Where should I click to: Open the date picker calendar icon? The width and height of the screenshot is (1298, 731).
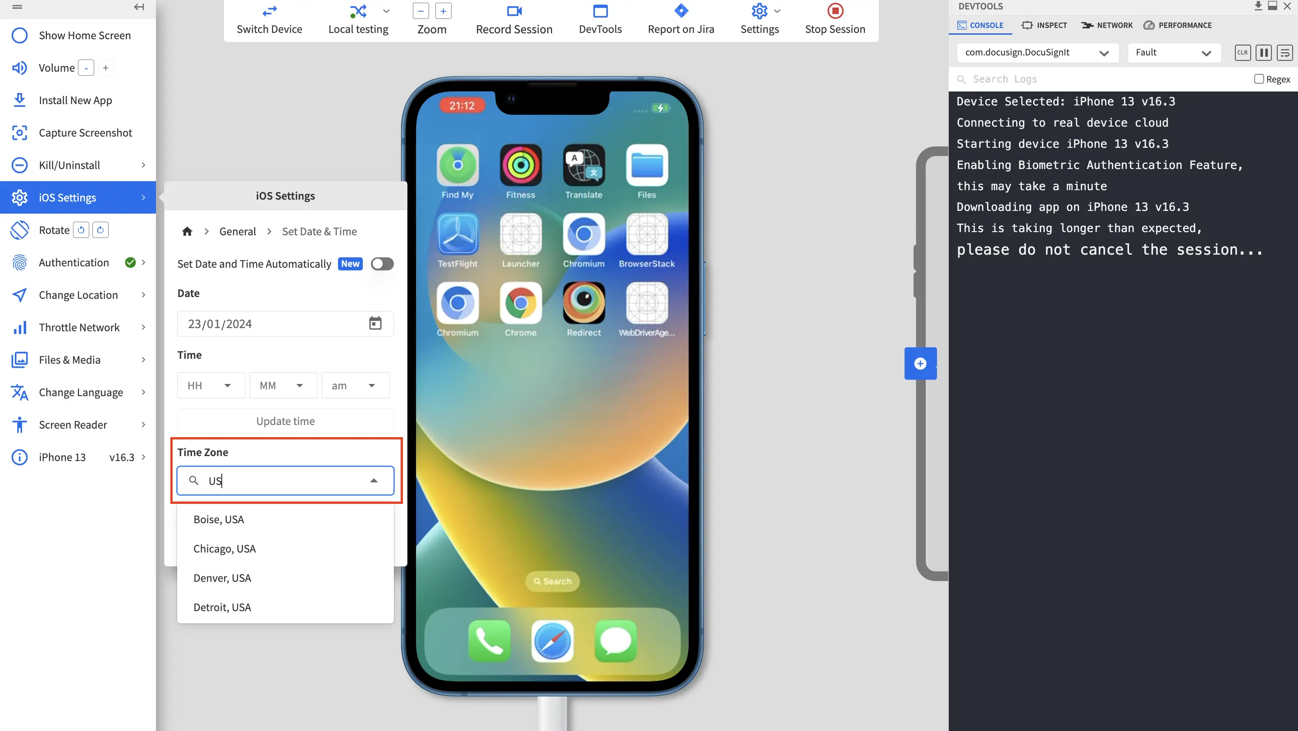click(375, 324)
